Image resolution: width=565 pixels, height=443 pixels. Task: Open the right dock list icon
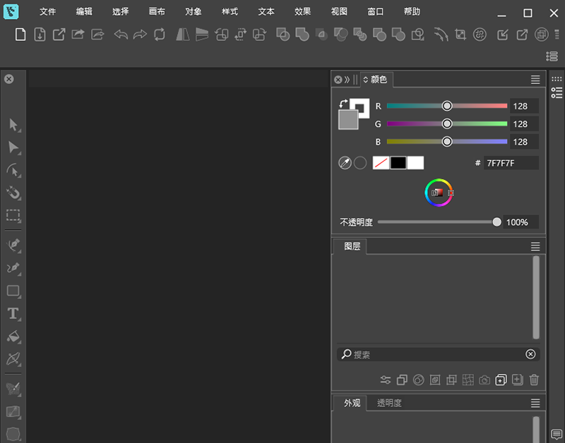[557, 93]
